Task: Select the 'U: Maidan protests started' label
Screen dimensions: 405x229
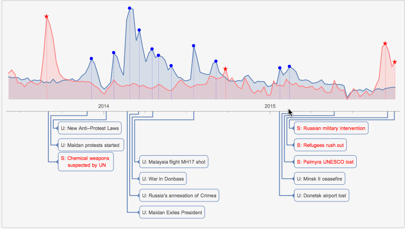Action: point(91,145)
